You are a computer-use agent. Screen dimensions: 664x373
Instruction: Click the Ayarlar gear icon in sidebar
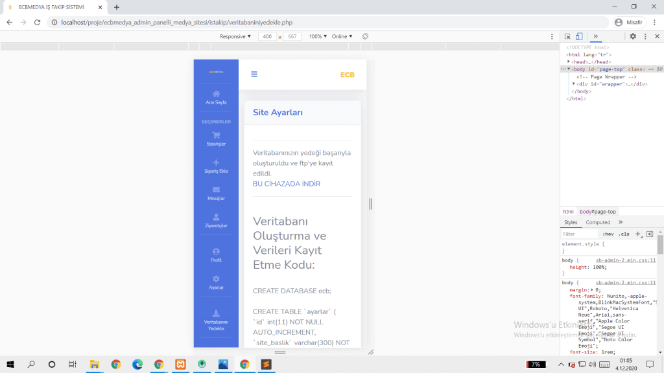coord(216,278)
